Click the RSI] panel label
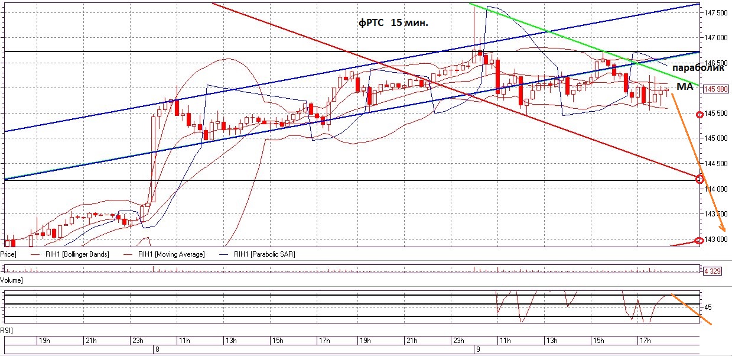 (x=6, y=329)
